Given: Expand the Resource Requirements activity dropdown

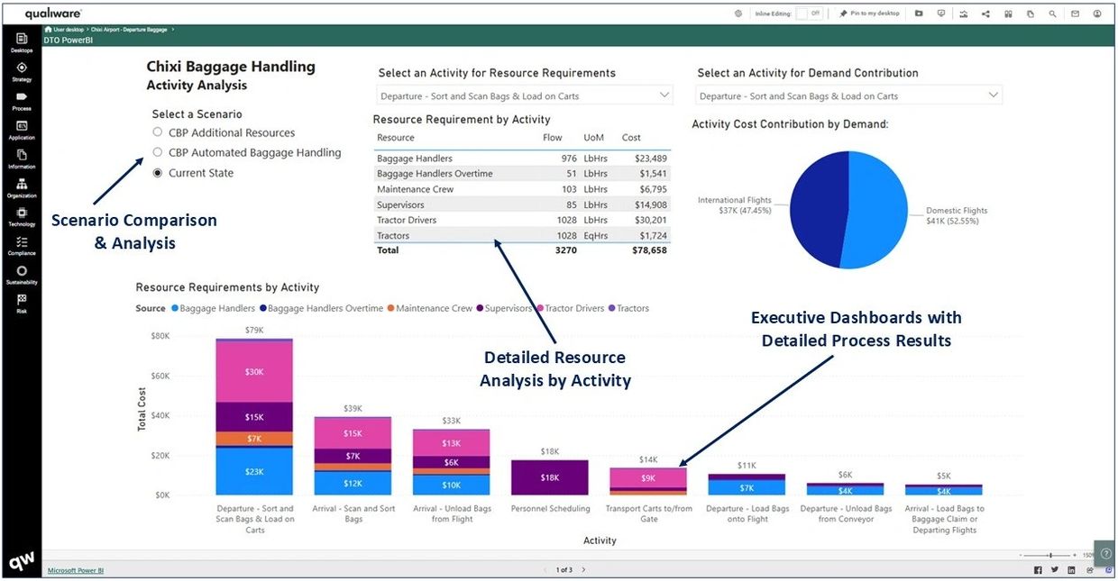Looking at the screenshot, I should click(x=664, y=95).
